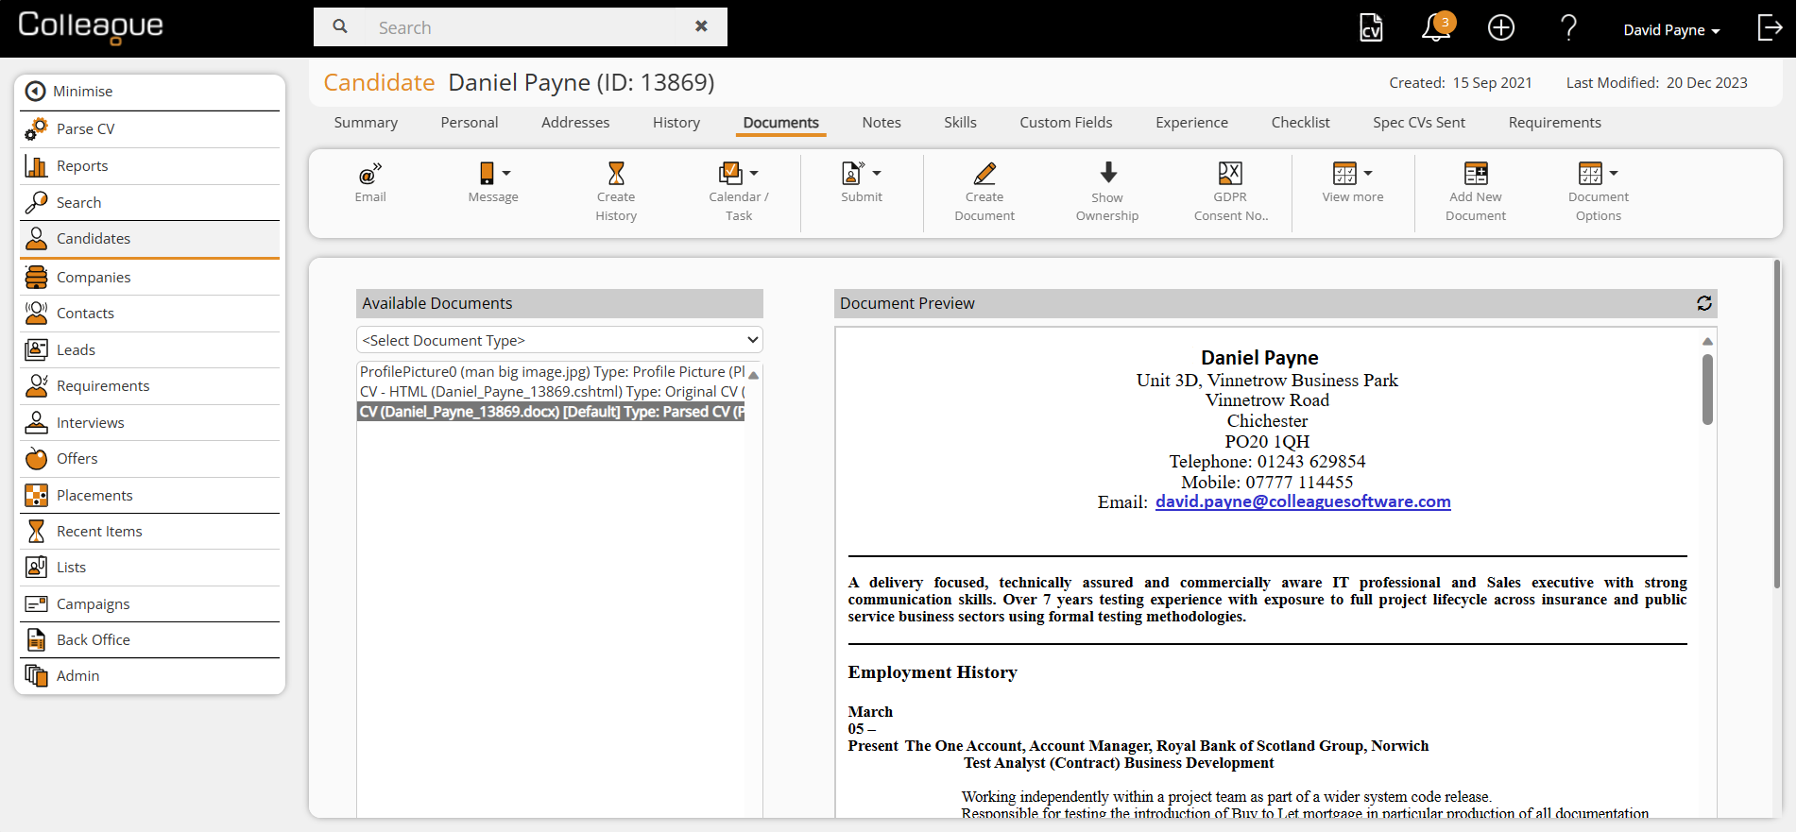Open the Companies sidebar menu item
1797x832 pixels.
pyautogui.click(x=94, y=277)
